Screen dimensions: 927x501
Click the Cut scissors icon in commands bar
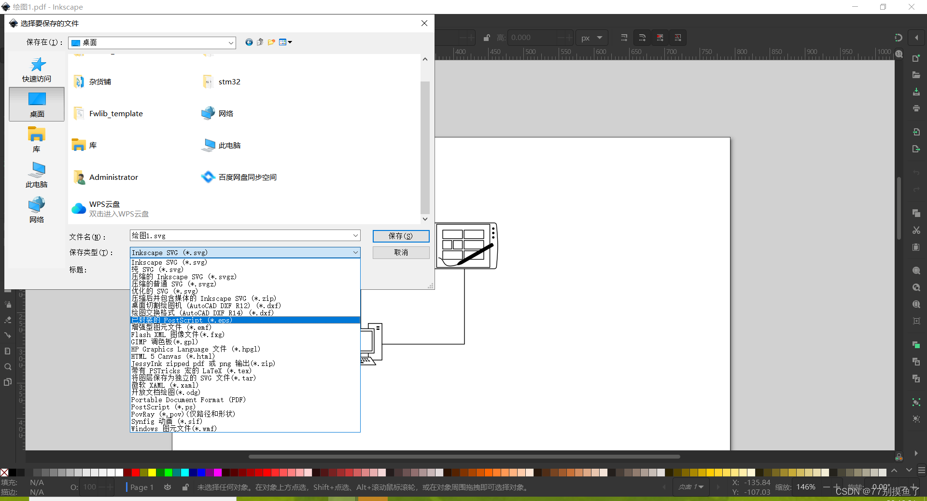coord(916,230)
